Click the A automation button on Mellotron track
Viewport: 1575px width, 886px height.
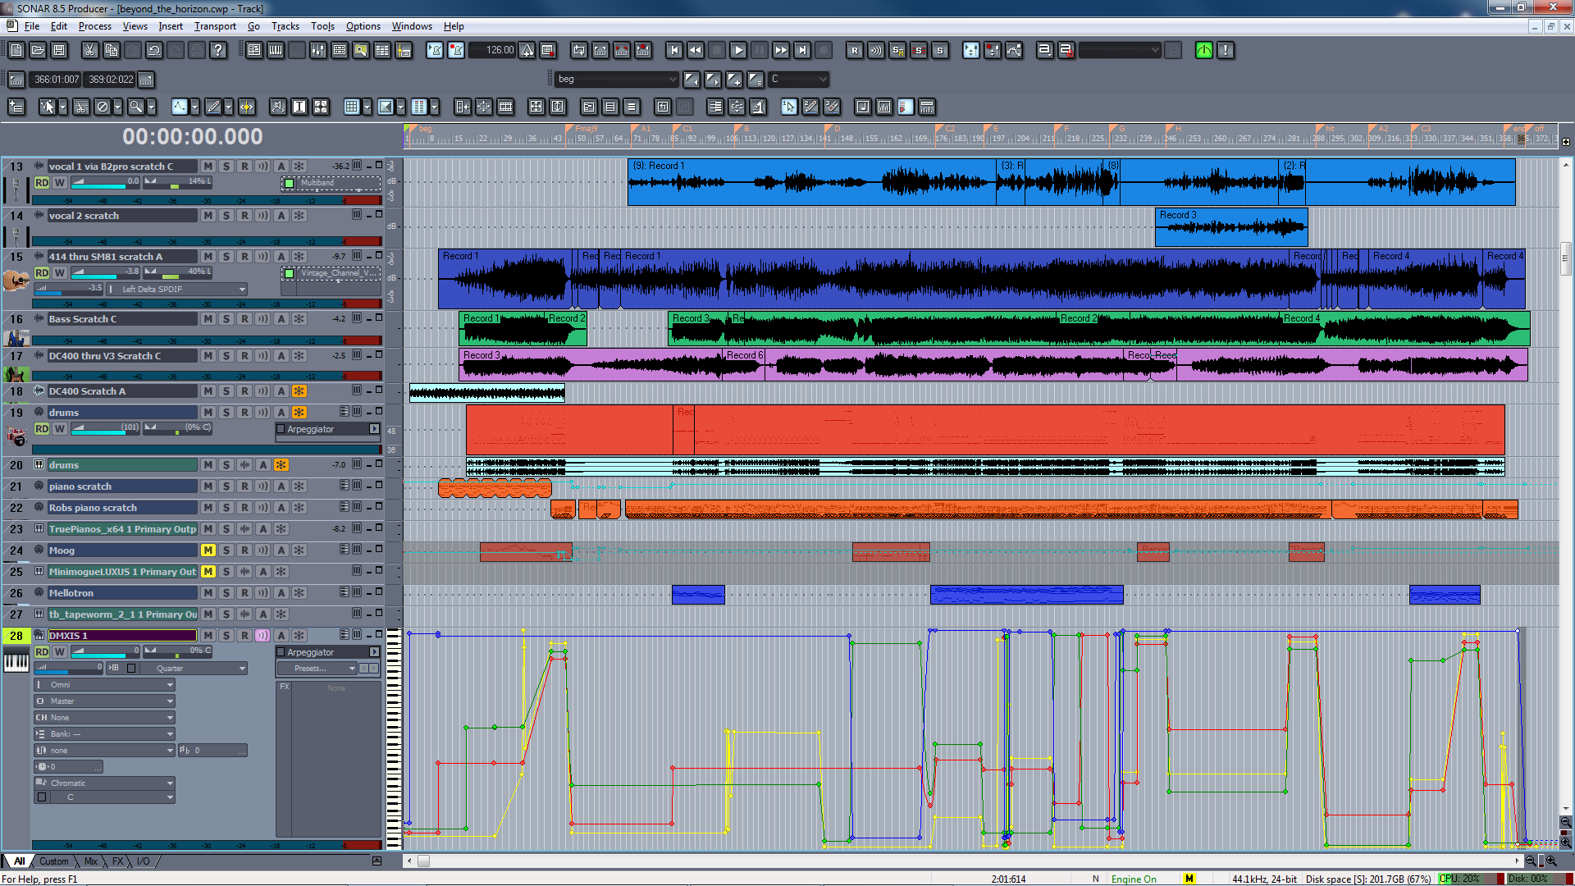coord(281,593)
